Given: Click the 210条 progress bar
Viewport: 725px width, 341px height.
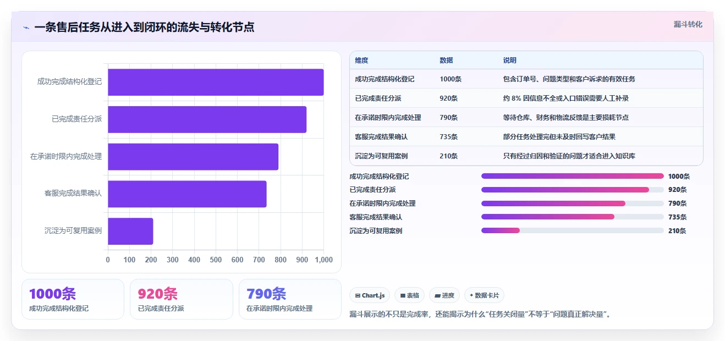Looking at the screenshot, I should (573, 230).
